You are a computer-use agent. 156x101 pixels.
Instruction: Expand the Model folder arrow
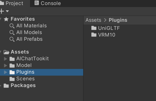(x=6, y=66)
